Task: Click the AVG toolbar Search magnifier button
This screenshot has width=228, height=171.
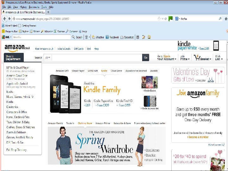Action: point(77,37)
